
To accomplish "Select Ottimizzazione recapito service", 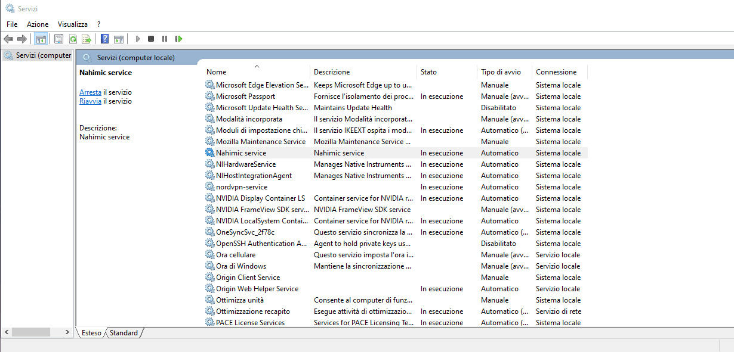I will click(x=253, y=311).
